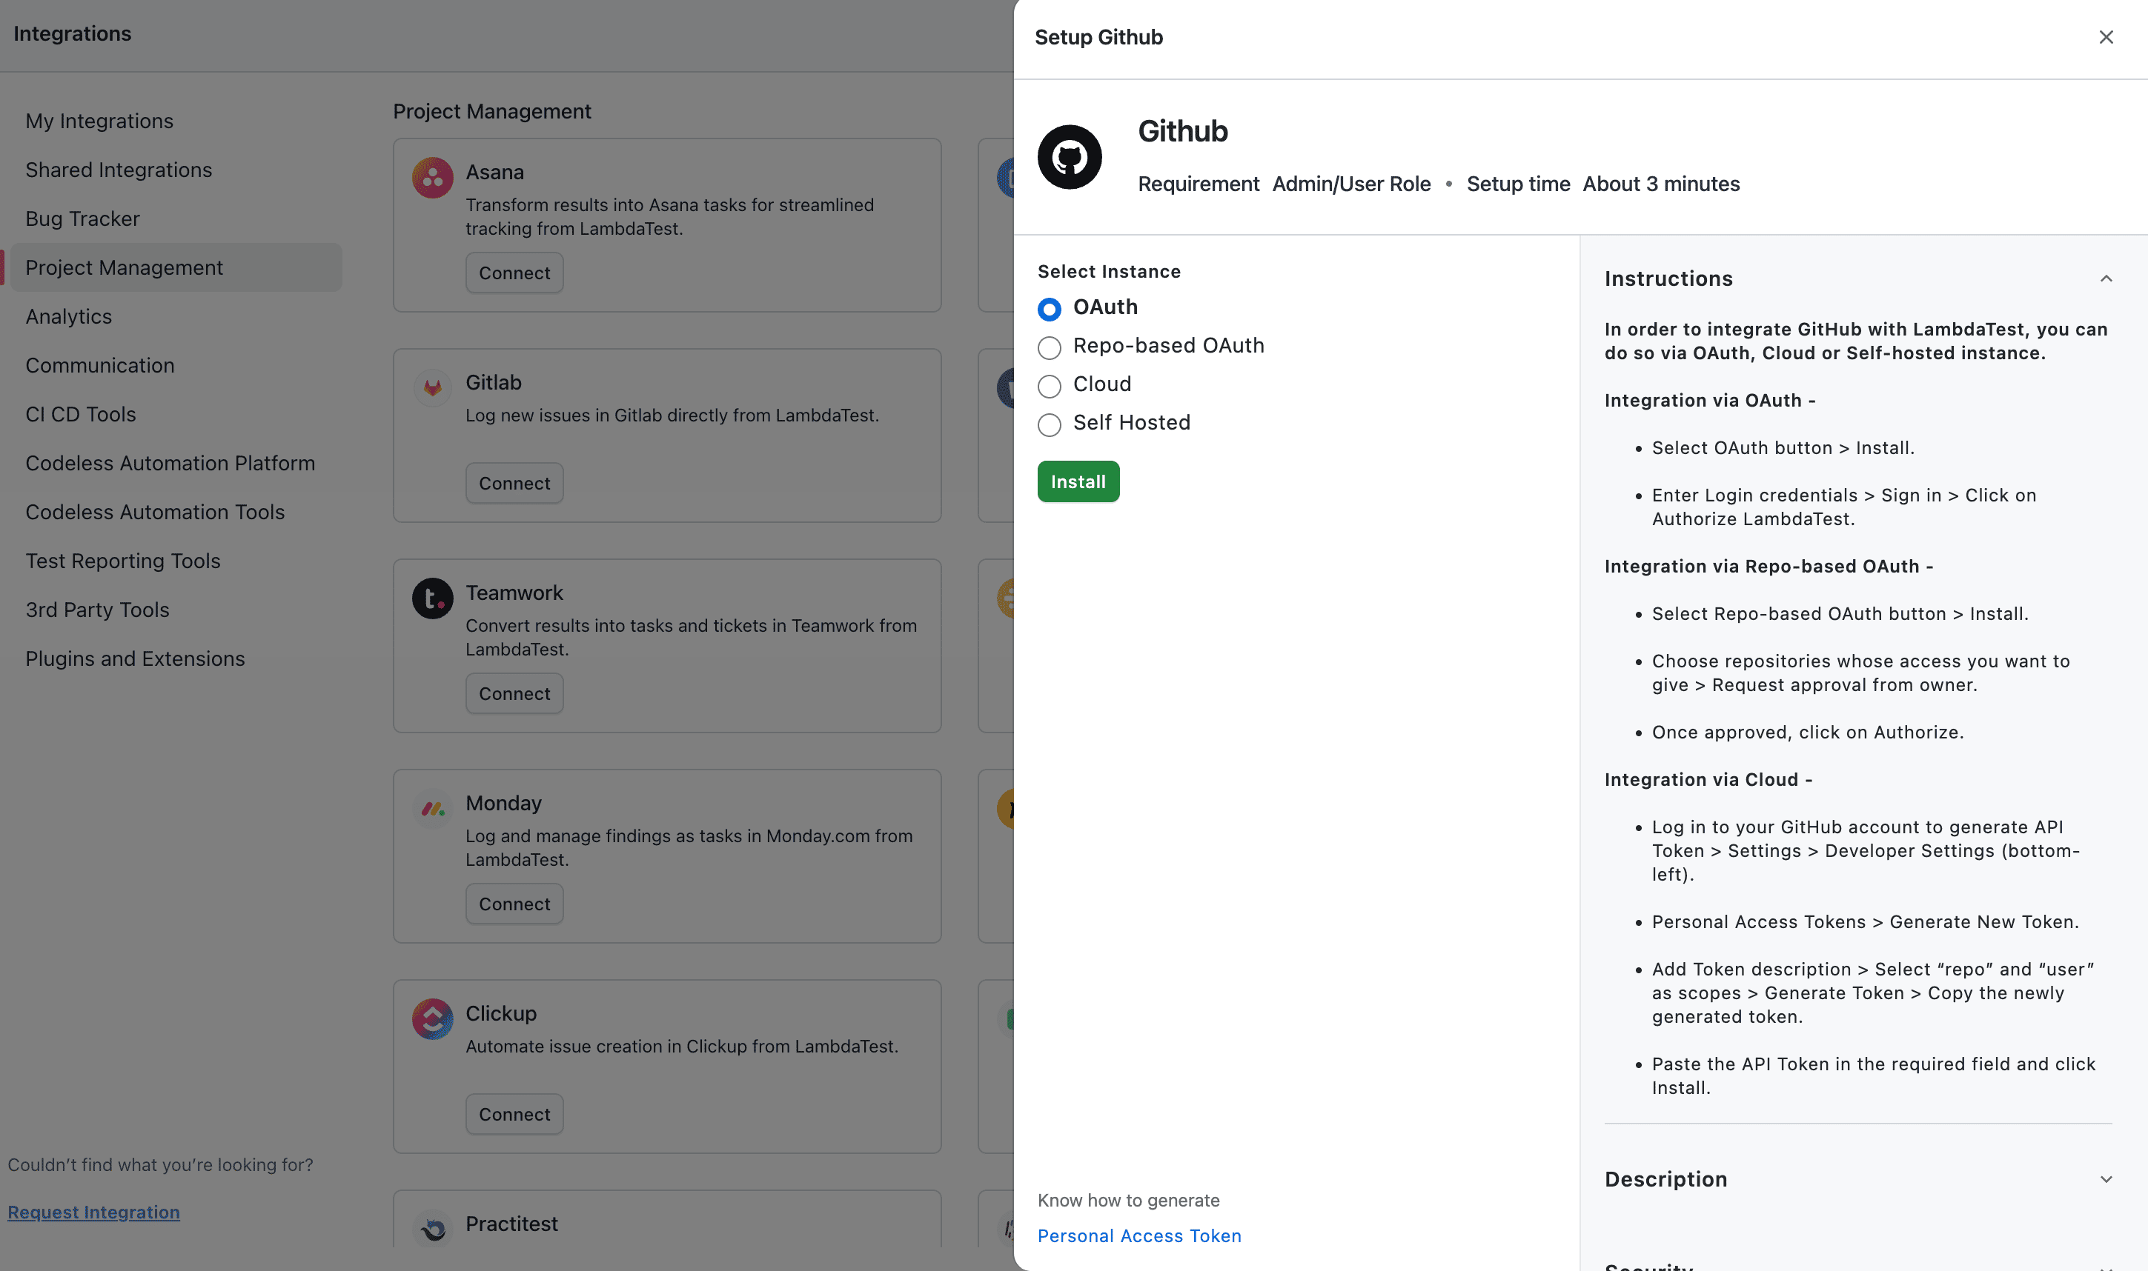
Task: Open the Personal Access Token link
Action: click(x=1138, y=1236)
